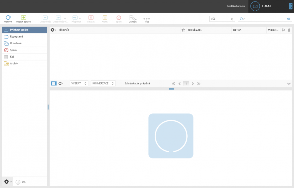The image size is (294, 188).
Task: Open the KONVERZACE threading dropdown
Action: [103, 83]
